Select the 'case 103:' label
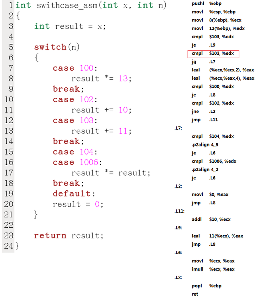This screenshot has width=259, height=300. pos(75,120)
